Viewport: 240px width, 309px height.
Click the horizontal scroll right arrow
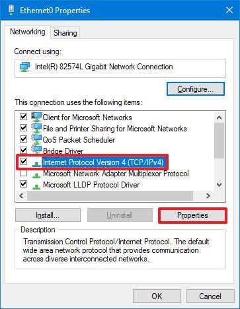[208, 195]
